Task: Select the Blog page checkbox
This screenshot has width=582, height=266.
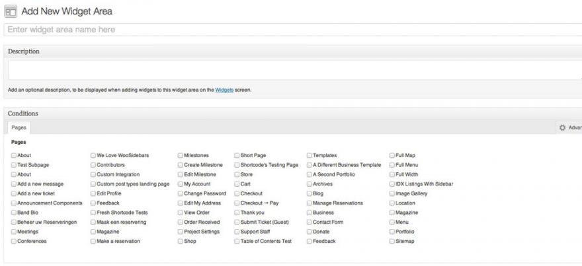Action: (310, 194)
